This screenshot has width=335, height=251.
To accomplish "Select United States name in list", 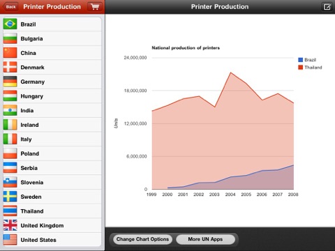I will [x=38, y=240].
